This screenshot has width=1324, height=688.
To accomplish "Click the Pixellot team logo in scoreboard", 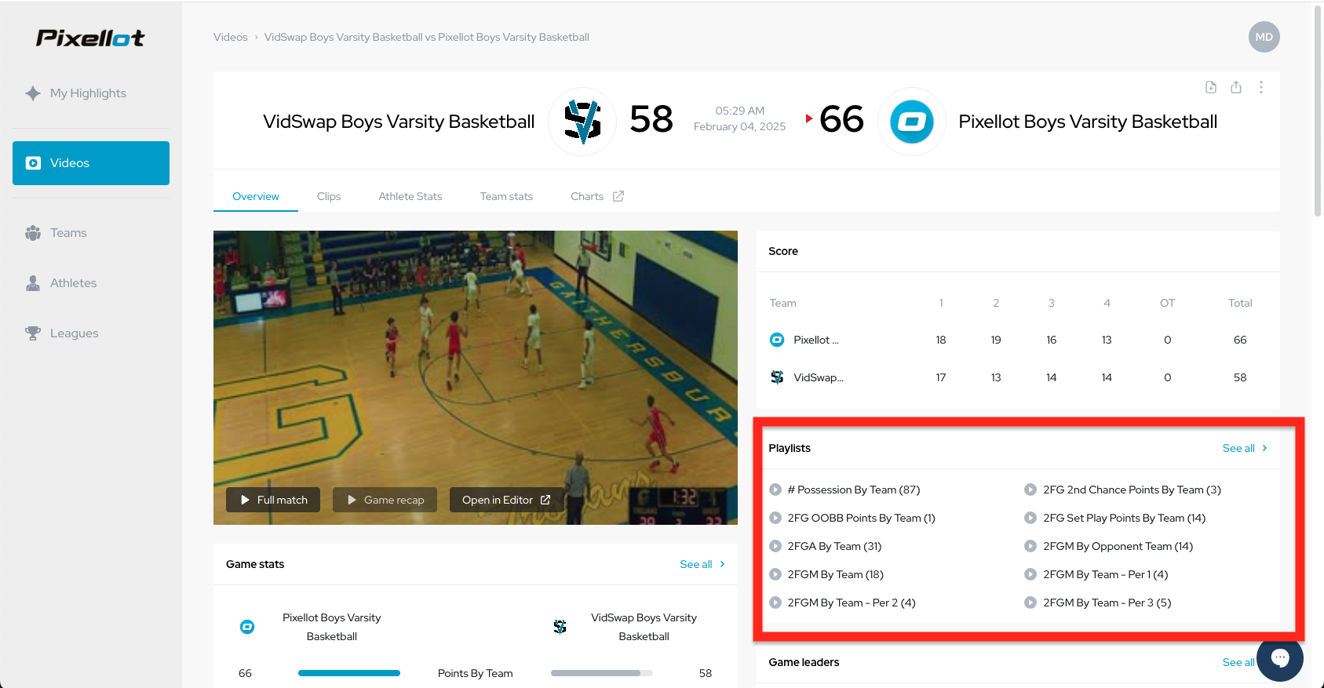I will pyautogui.click(x=912, y=122).
